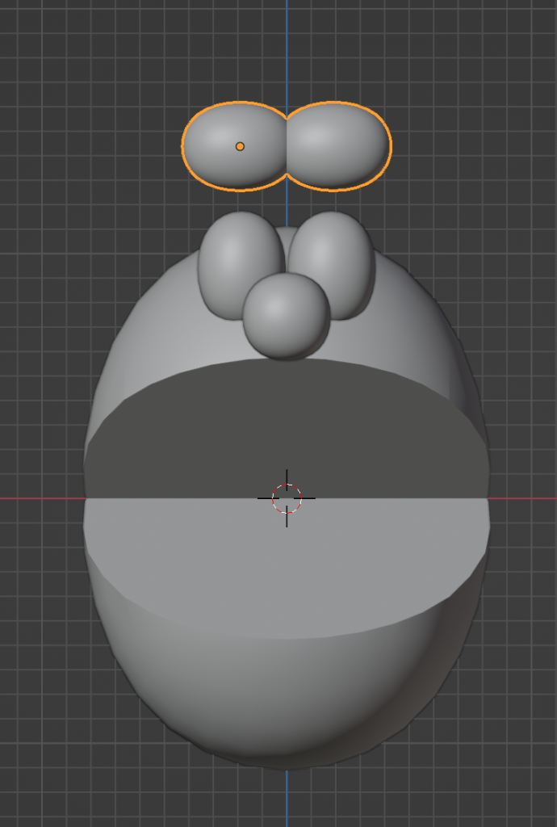The image size is (557, 827).
Task: Click the red X axis line left of model
Action: (x=40, y=498)
